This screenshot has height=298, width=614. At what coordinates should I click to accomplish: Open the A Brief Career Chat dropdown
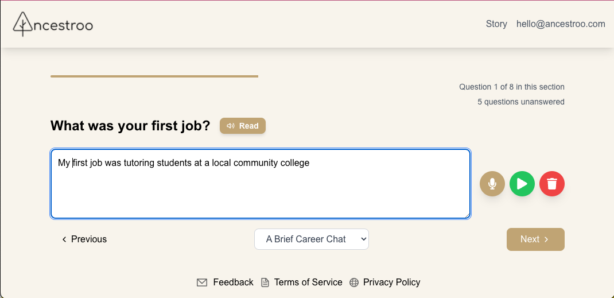(x=312, y=239)
